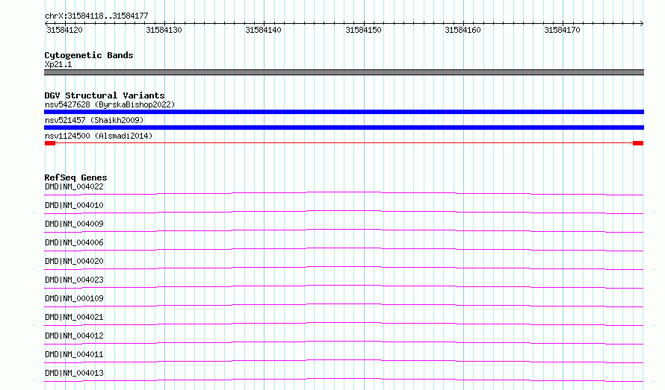Select transcript DMD|NM_004022

click(x=74, y=186)
